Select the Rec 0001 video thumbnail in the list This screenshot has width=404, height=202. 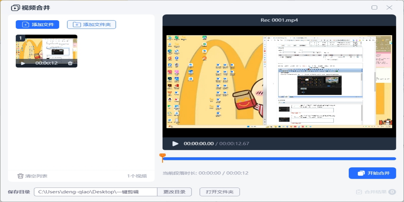click(x=46, y=51)
